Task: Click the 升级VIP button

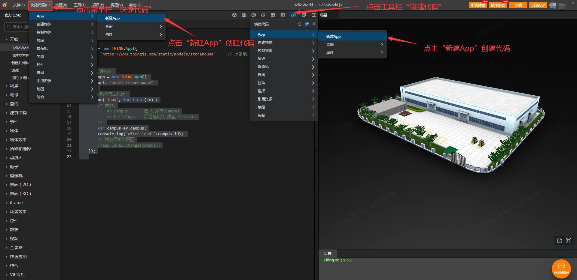Action: [x=538, y=5]
